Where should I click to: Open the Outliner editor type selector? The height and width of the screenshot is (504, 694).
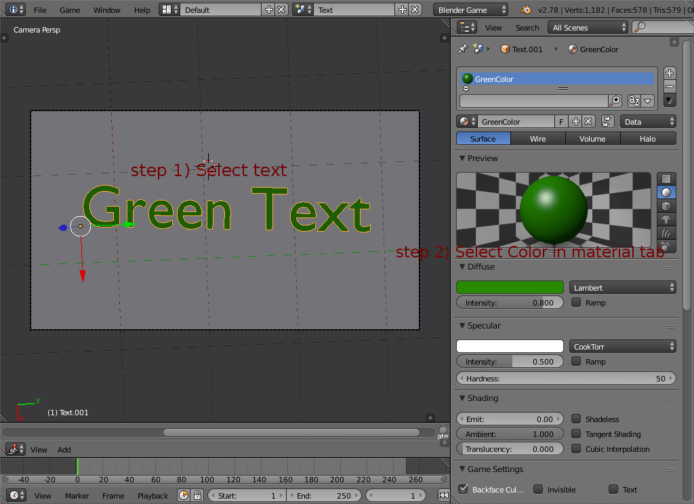(467, 27)
